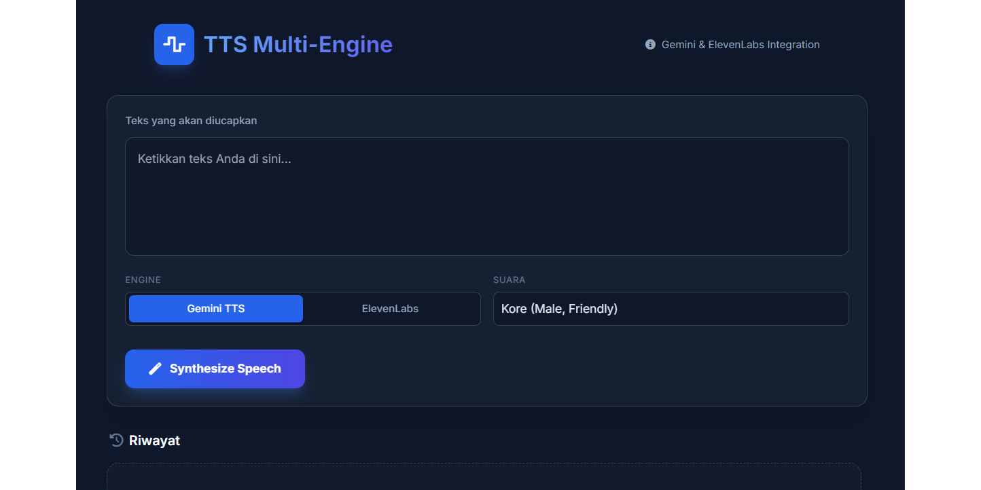
Task: Select the Kore (Male, Friendly) voice option
Action: point(671,309)
